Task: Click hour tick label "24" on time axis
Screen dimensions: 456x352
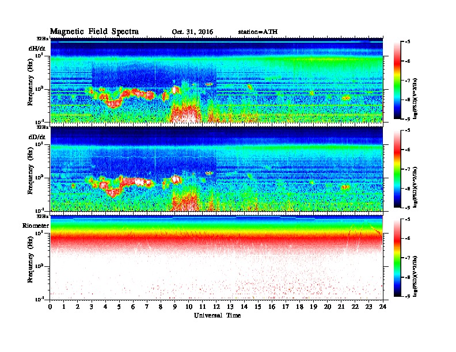Action: [383, 307]
